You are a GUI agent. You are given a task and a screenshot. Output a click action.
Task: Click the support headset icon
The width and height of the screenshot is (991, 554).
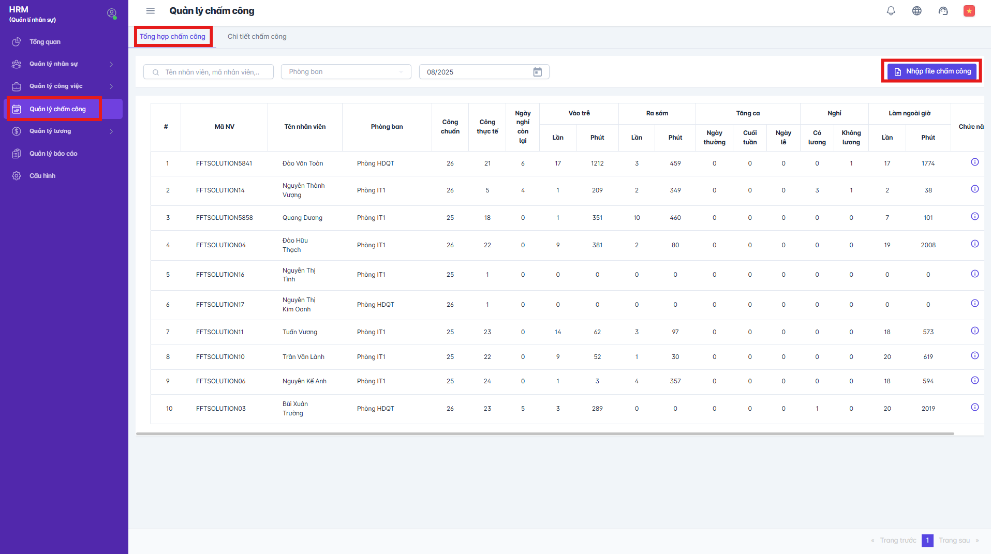(x=943, y=11)
